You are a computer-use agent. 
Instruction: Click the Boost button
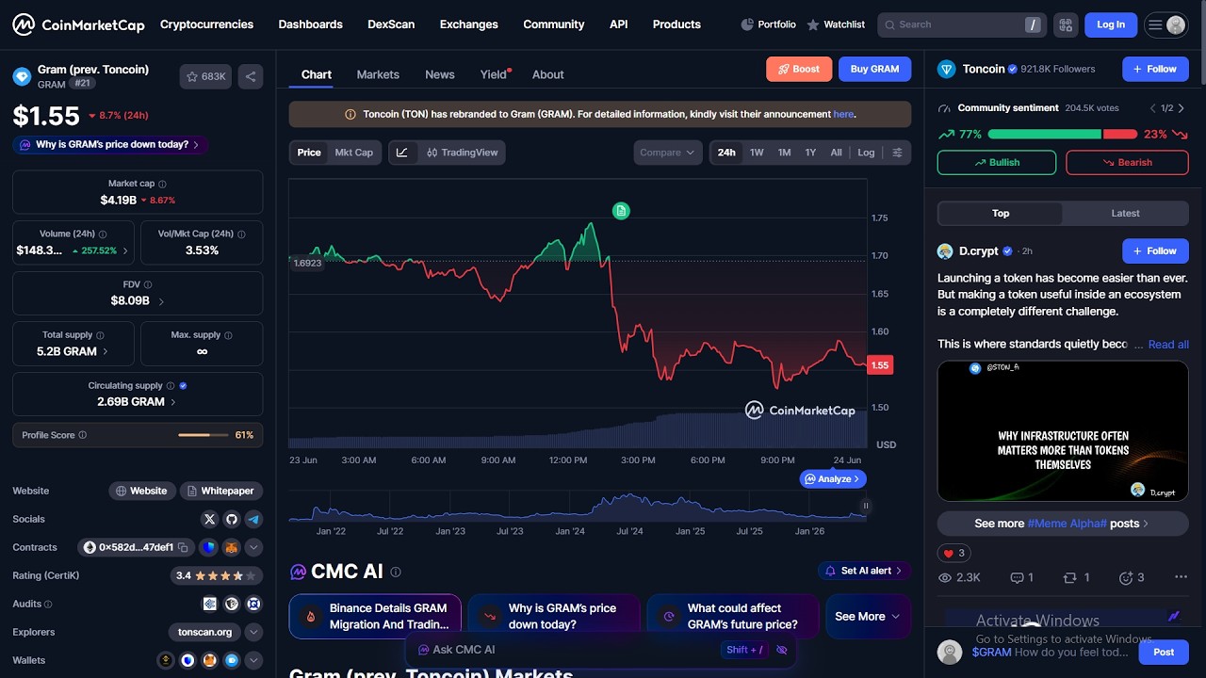point(799,69)
